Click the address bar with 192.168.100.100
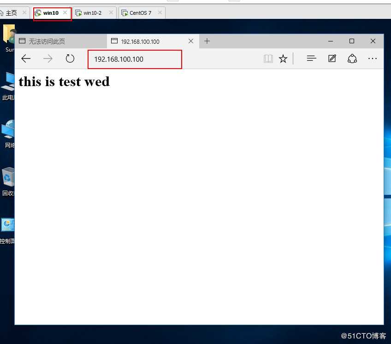391x344 pixels. (x=135, y=59)
